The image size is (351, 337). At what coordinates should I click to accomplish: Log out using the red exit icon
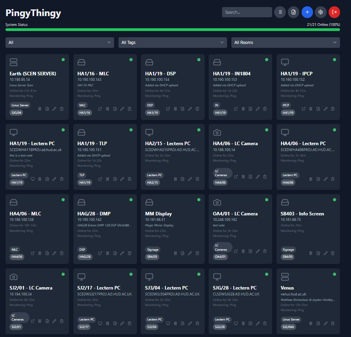[335, 12]
